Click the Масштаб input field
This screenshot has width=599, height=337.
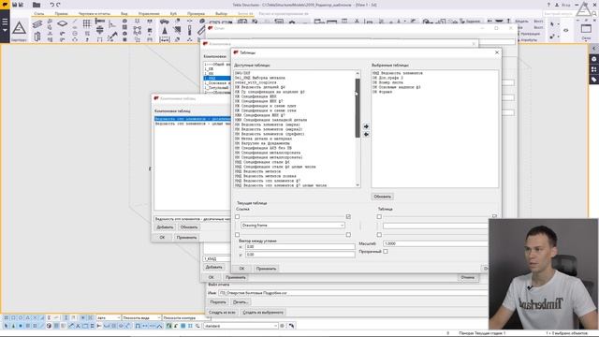pos(435,243)
